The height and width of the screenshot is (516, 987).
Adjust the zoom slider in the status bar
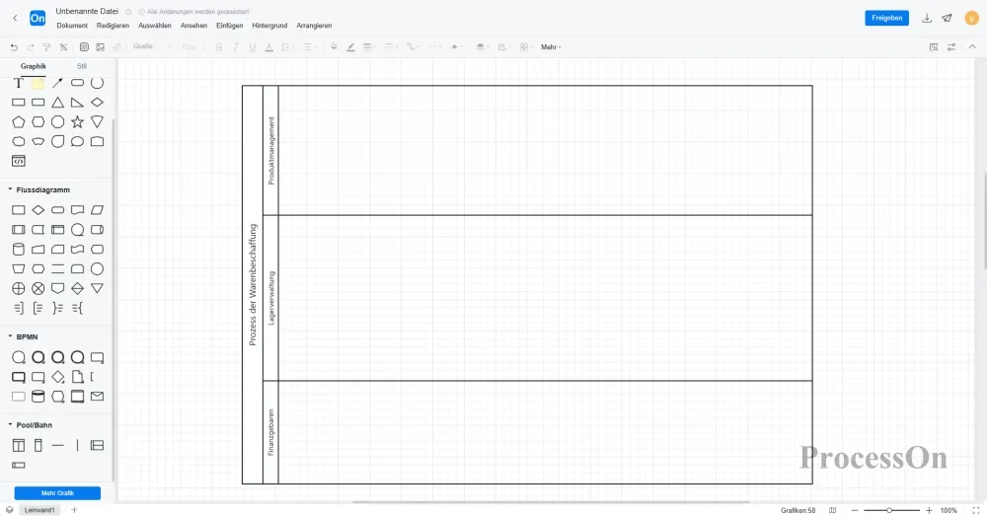pyautogui.click(x=889, y=510)
